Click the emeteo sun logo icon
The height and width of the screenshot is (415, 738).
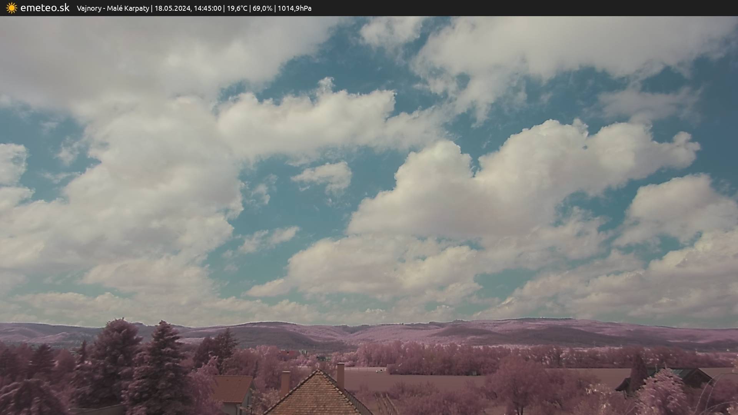(12, 8)
